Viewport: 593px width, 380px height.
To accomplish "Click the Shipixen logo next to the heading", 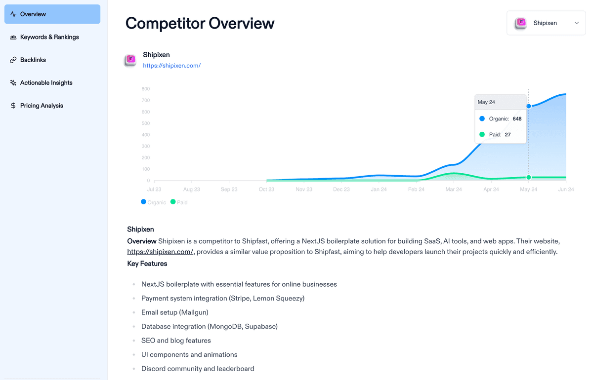I will (x=130, y=60).
